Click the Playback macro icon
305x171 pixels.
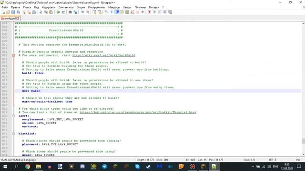pyautogui.click(x=160, y=12)
